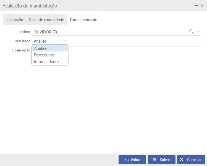This screenshot has height=166, width=207.
Task: Click the Cancelar button
Action: 191,160
